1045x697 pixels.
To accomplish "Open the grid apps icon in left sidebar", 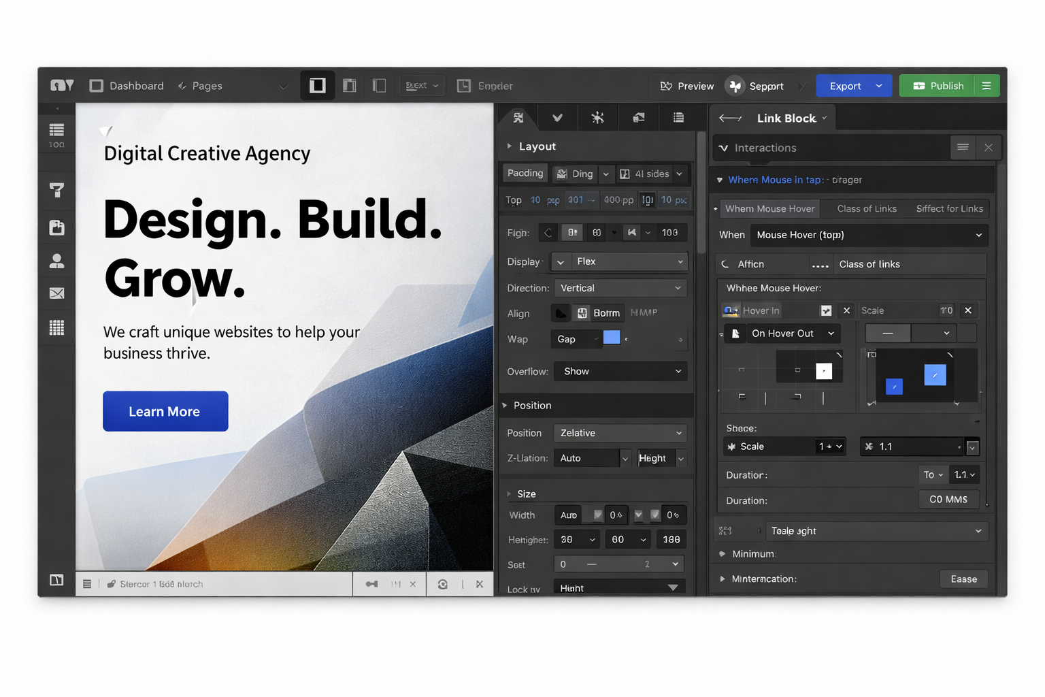I will [x=57, y=327].
